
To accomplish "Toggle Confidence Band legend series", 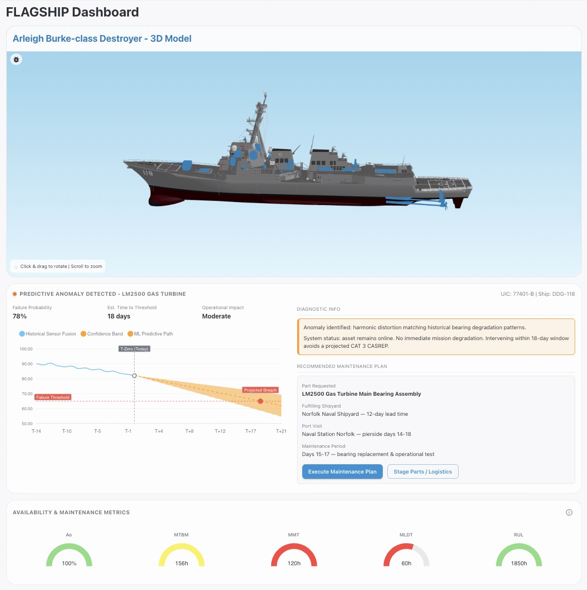I will click(x=102, y=334).
